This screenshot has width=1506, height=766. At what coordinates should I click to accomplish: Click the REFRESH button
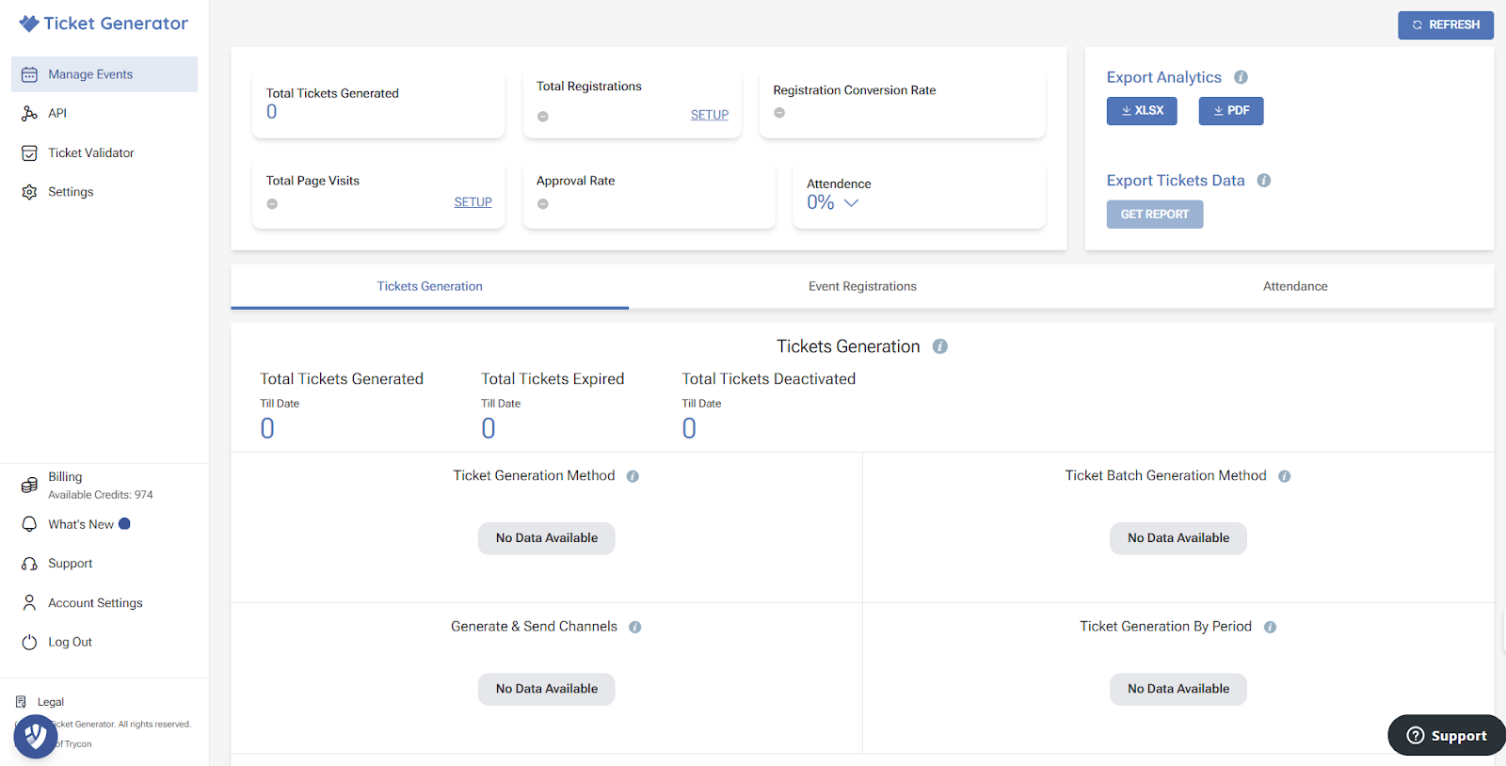[1446, 24]
